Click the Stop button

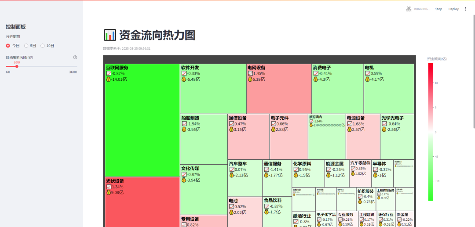(x=438, y=9)
